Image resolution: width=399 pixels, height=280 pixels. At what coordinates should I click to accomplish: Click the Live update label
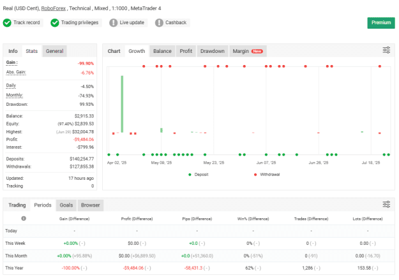click(132, 22)
